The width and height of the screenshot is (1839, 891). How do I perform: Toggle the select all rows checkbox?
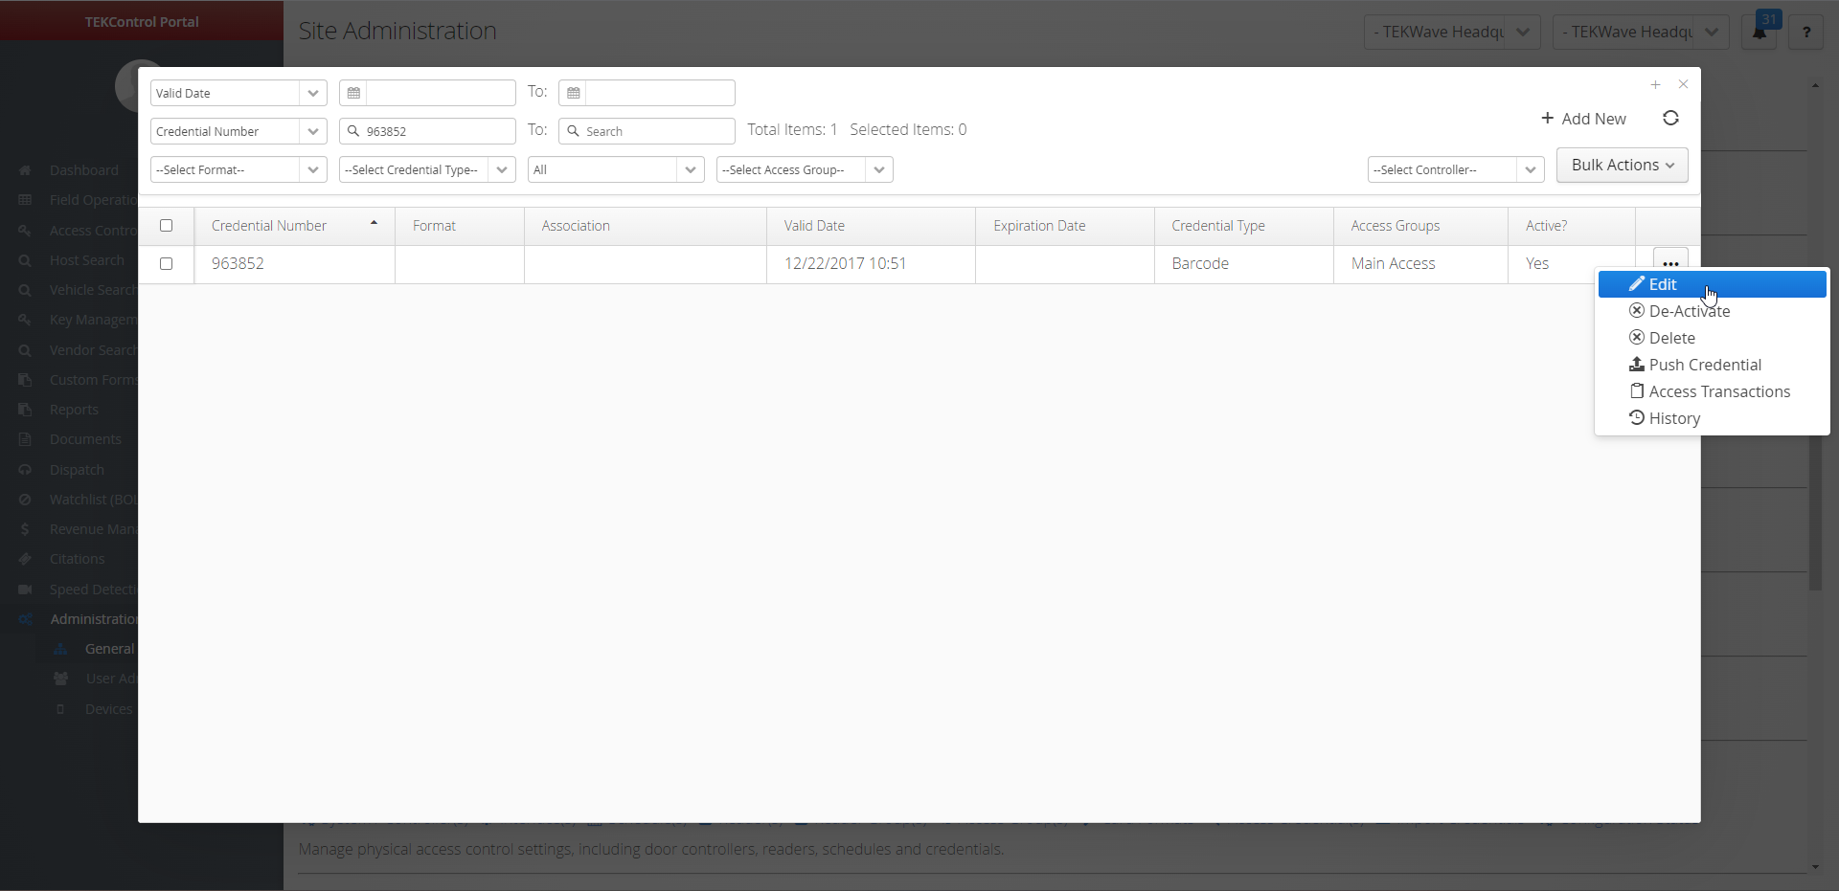167,226
